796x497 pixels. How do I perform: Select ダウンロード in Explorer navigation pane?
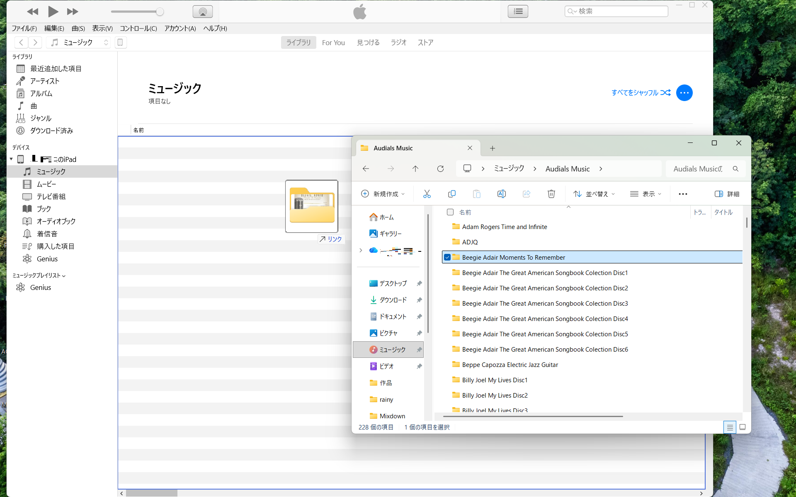pyautogui.click(x=393, y=300)
